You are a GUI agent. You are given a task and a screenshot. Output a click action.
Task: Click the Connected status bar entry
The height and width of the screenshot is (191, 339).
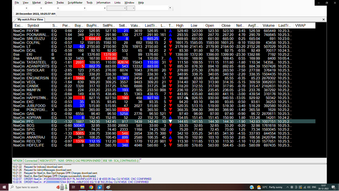coord(31,161)
